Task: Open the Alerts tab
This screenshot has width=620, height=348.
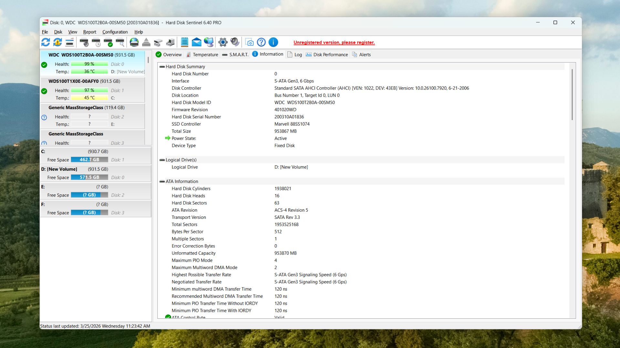Action: [362, 54]
